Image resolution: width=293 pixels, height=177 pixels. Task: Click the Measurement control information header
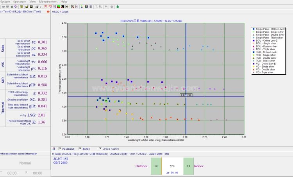(x=19, y=154)
